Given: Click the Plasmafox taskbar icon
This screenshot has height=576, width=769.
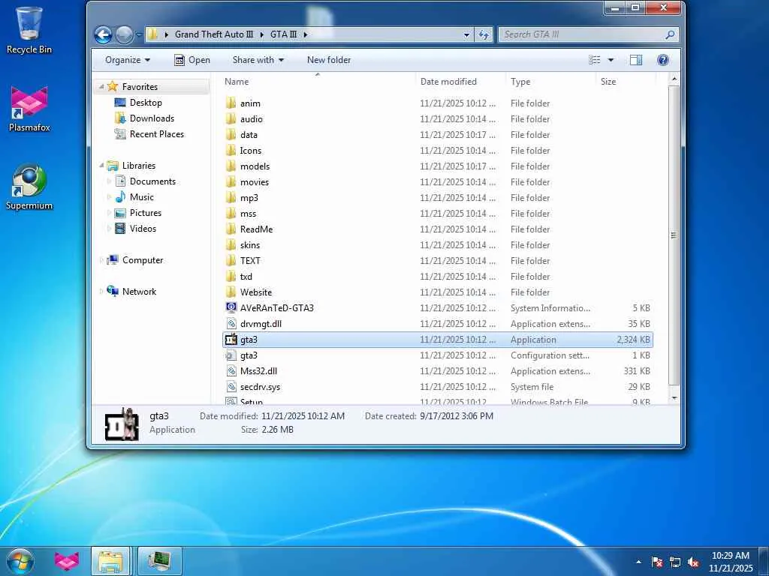Looking at the screenshot, I should (x=67, y=561).
